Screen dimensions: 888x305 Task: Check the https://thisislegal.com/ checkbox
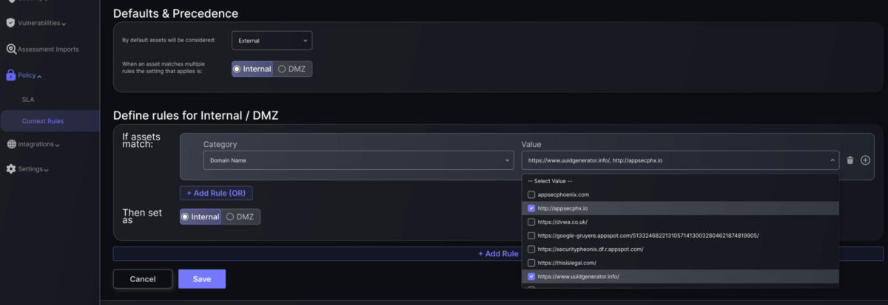click(531, 263)
